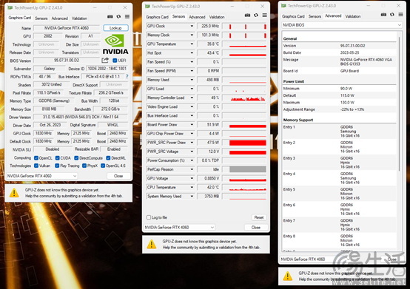Click screenshot camera icon in Advanced window
The height and width of the screenshot is (289, 410).
(x=383, y=15)
